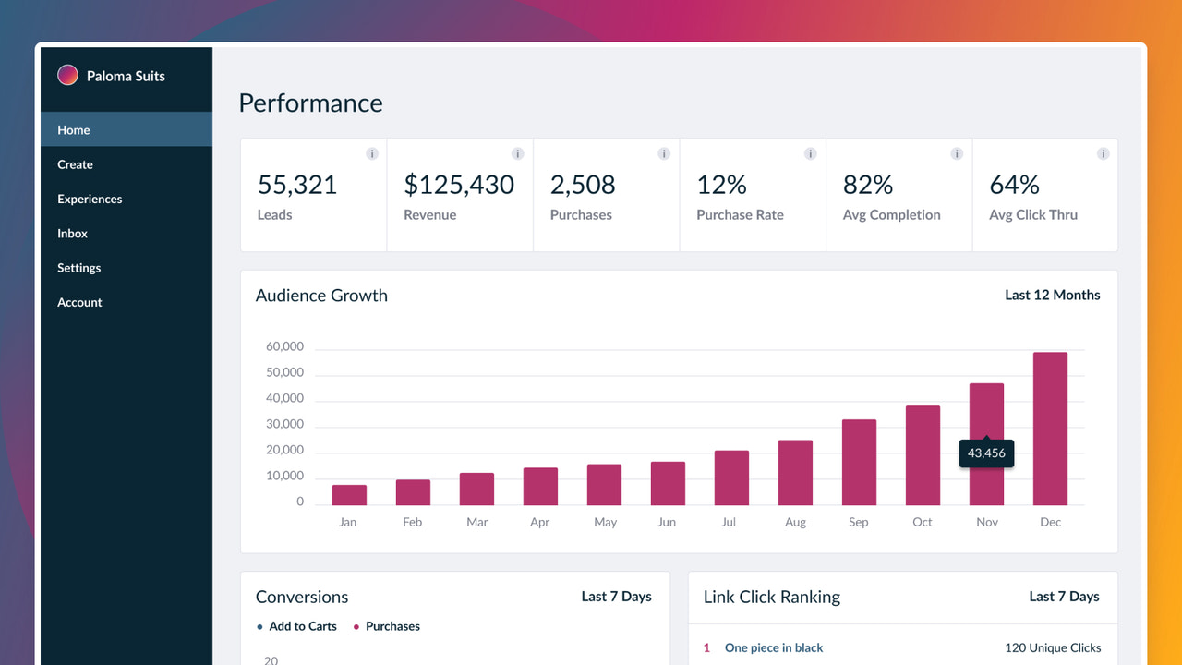Click the 43,456 November data tooltip
The width and height of the screenshot is (1182, 665).
[x=986, y=453]
